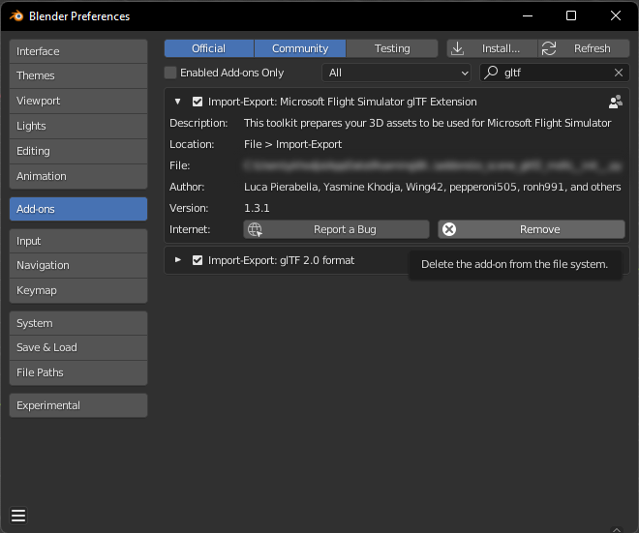
Task: Click the add-on description text
Action: [x=428, y=123]
